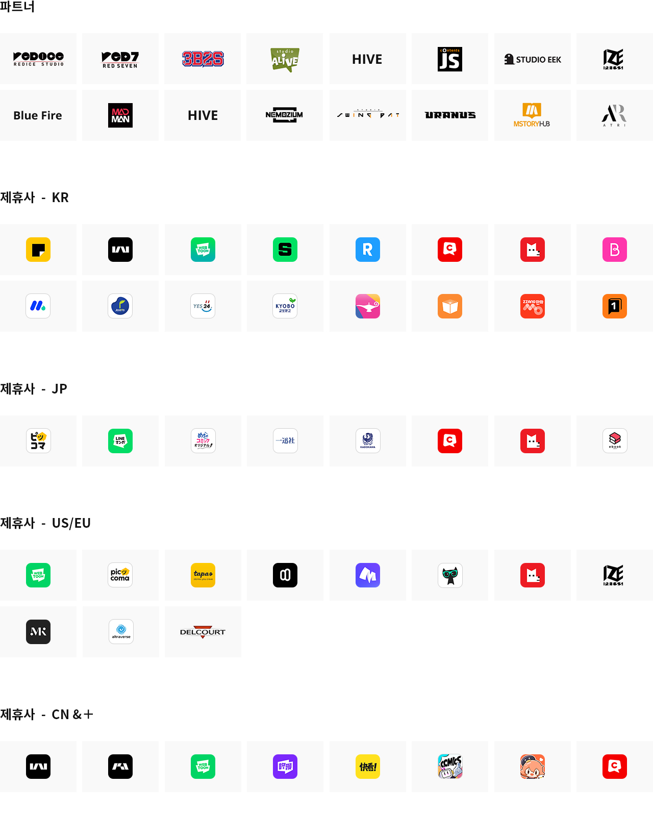Open the Piccoma katakana icon in the JP section
The image size is (653, 836).
point(38,441)
